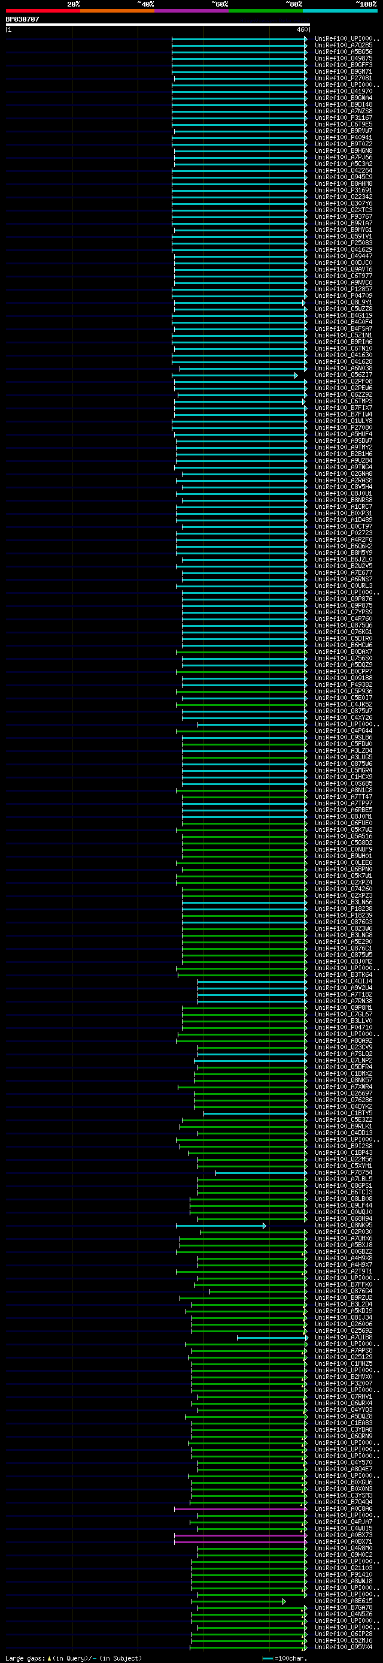Open hit UniRef100_B9GFF3
Image resolution: width=383 pixels, height=1663 pixels.
(343, 65)
